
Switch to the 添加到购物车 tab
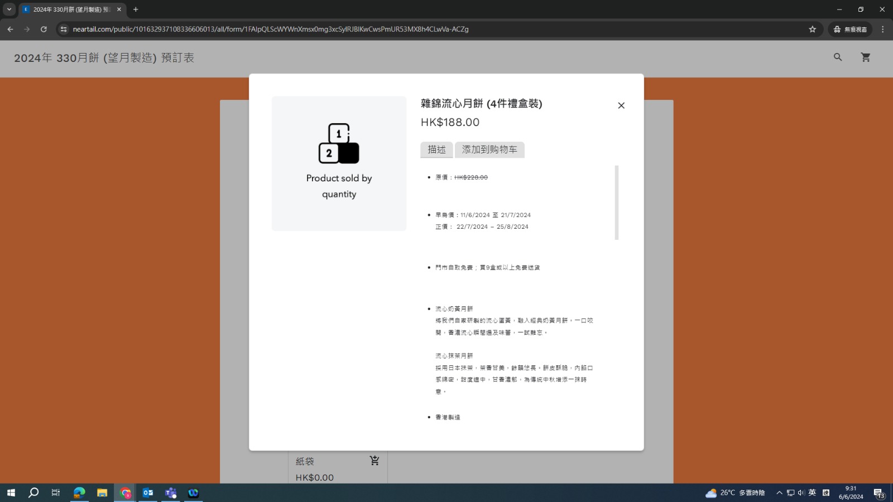pyautogui.click(x=489, y=149)
